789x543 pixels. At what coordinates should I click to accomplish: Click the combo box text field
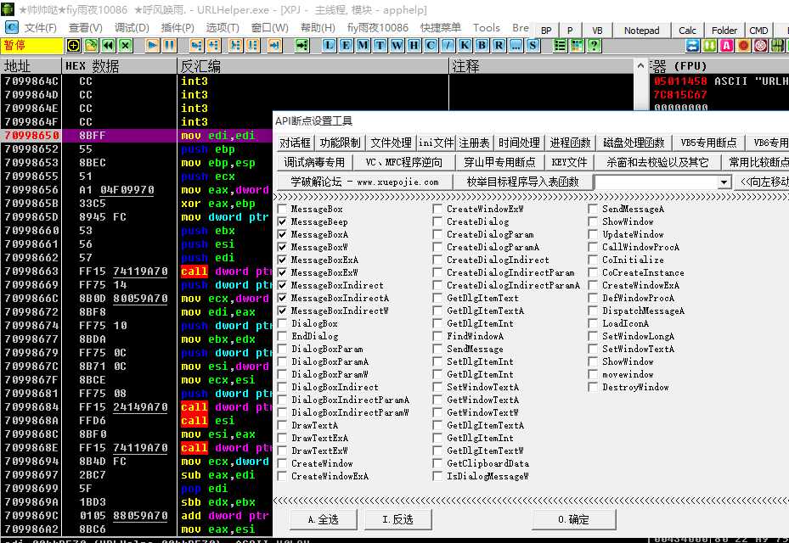657,182
